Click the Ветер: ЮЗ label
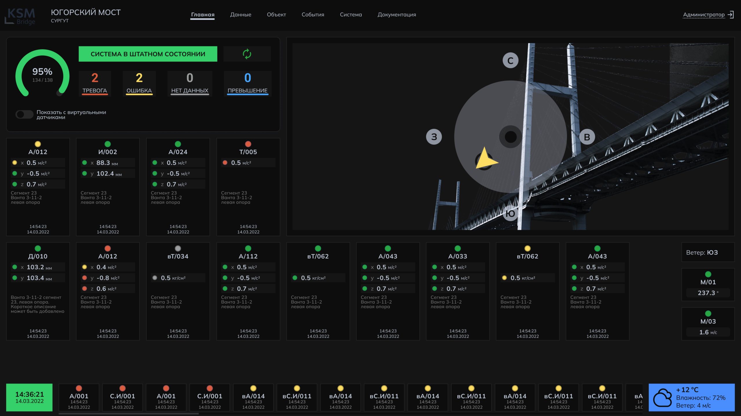 pos(702,252)
